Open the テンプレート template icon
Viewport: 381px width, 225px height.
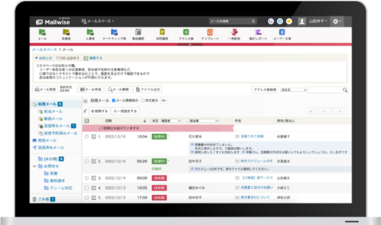[210, 33]
